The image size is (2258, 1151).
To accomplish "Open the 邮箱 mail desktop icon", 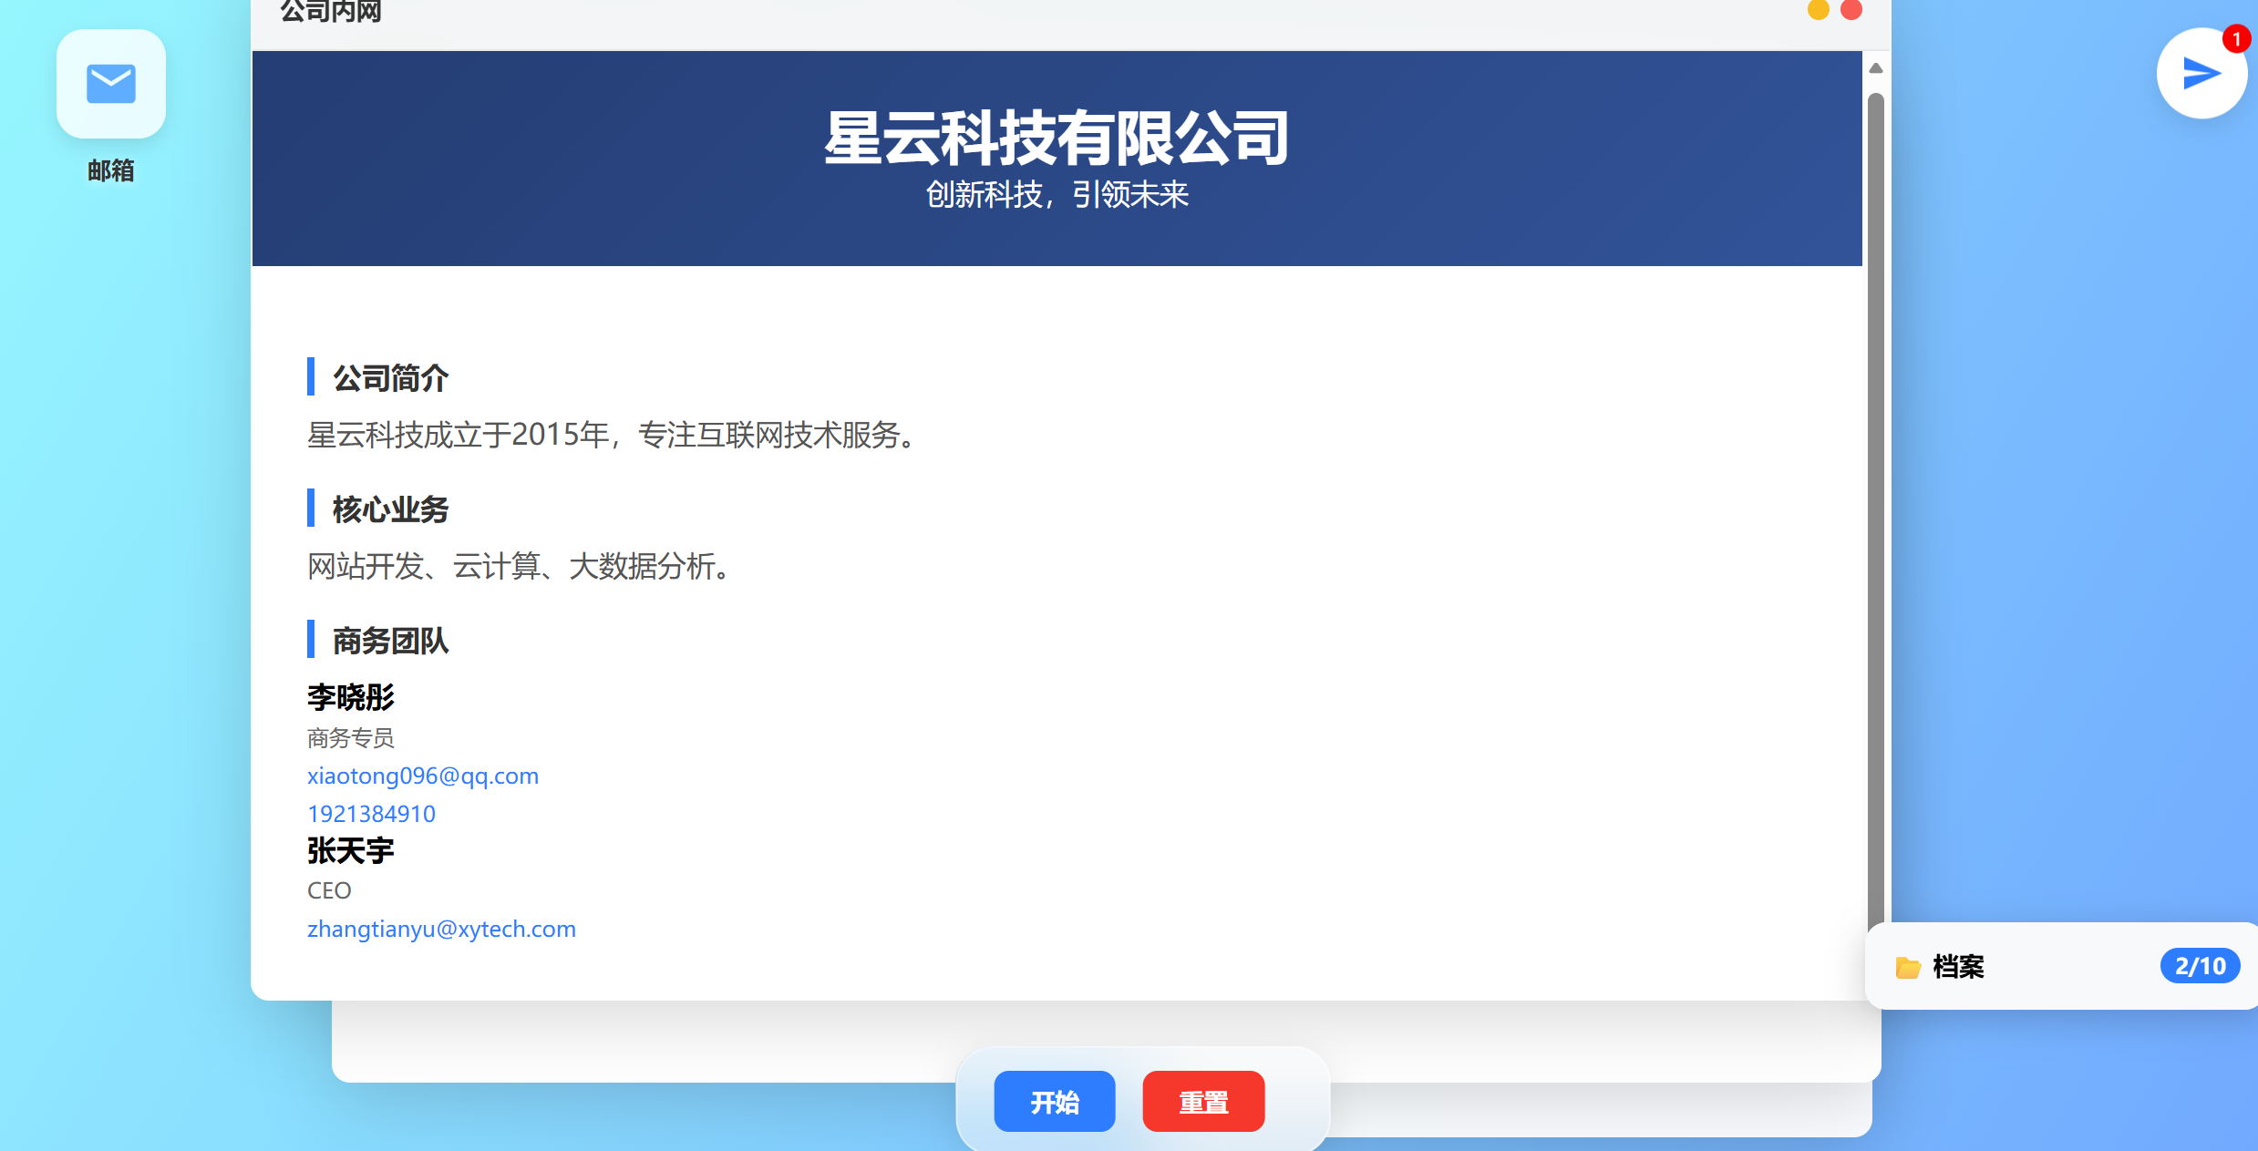I will point(110,85).
